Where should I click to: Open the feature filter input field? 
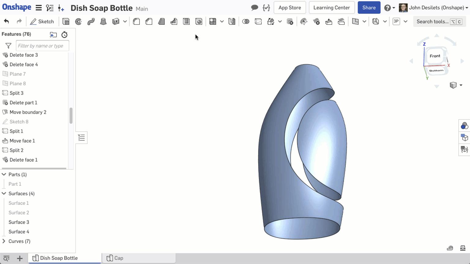[x=42, y=46]
